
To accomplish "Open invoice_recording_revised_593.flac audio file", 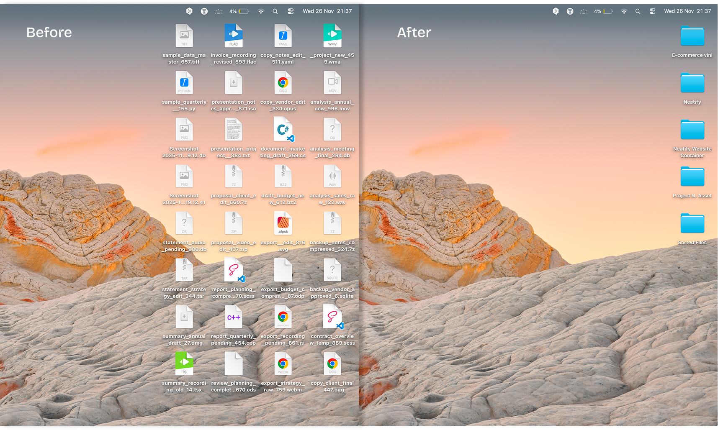I will (233, 36).
